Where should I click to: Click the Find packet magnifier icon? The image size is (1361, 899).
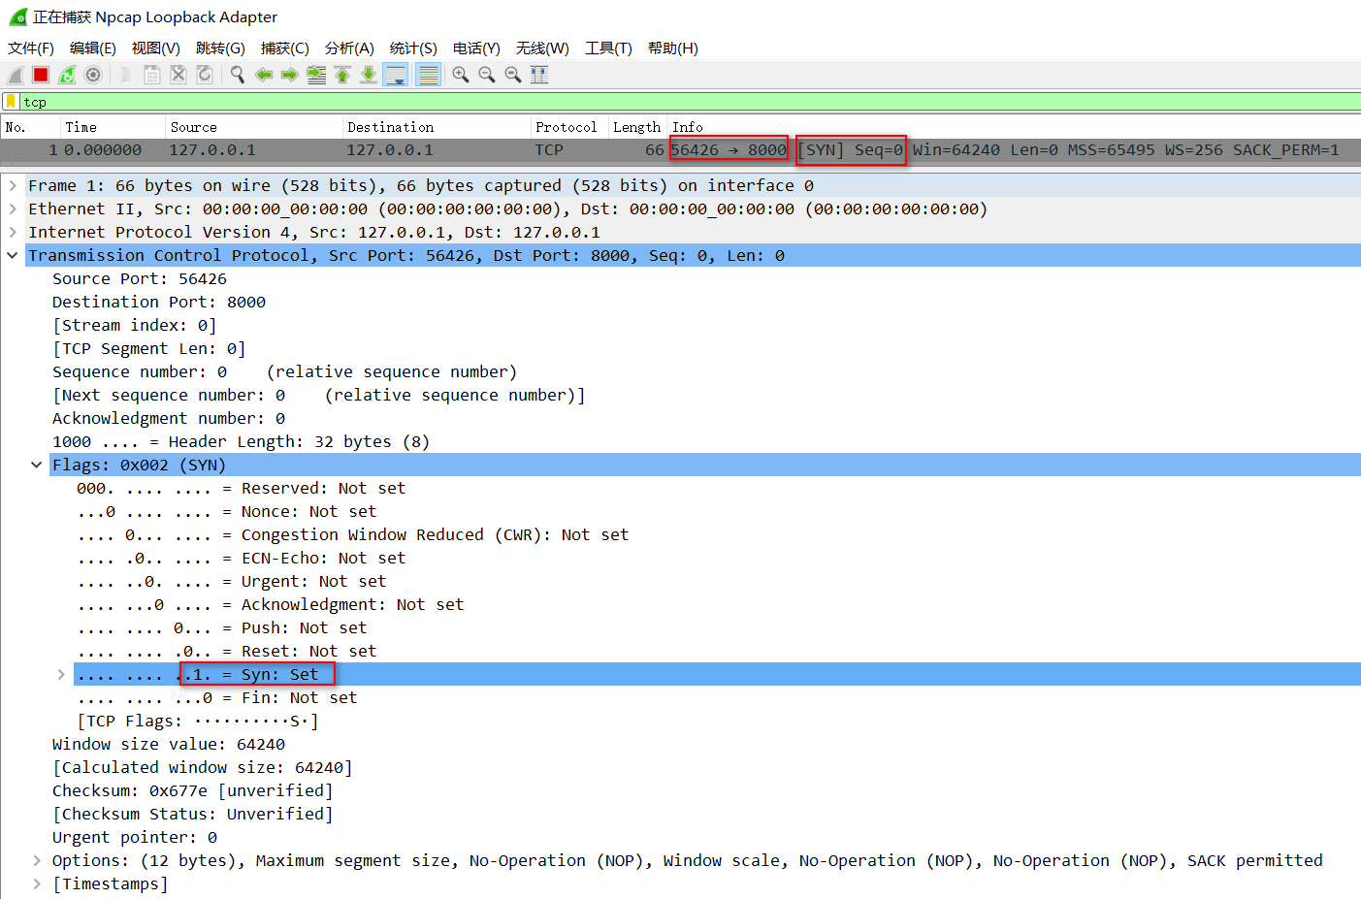pos(237,75)
